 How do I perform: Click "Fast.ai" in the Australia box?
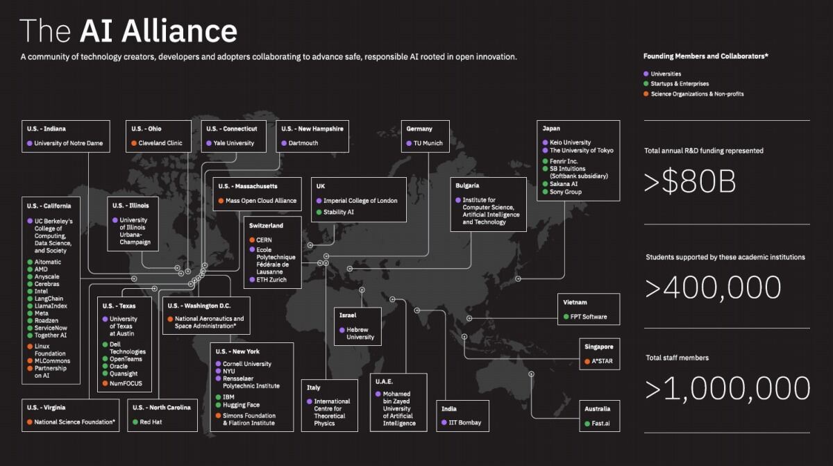(x=601, y=422)
